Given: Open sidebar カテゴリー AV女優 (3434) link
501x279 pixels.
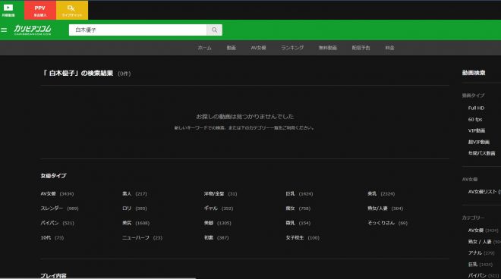Looking at the screenshot, I should point(483,230).
